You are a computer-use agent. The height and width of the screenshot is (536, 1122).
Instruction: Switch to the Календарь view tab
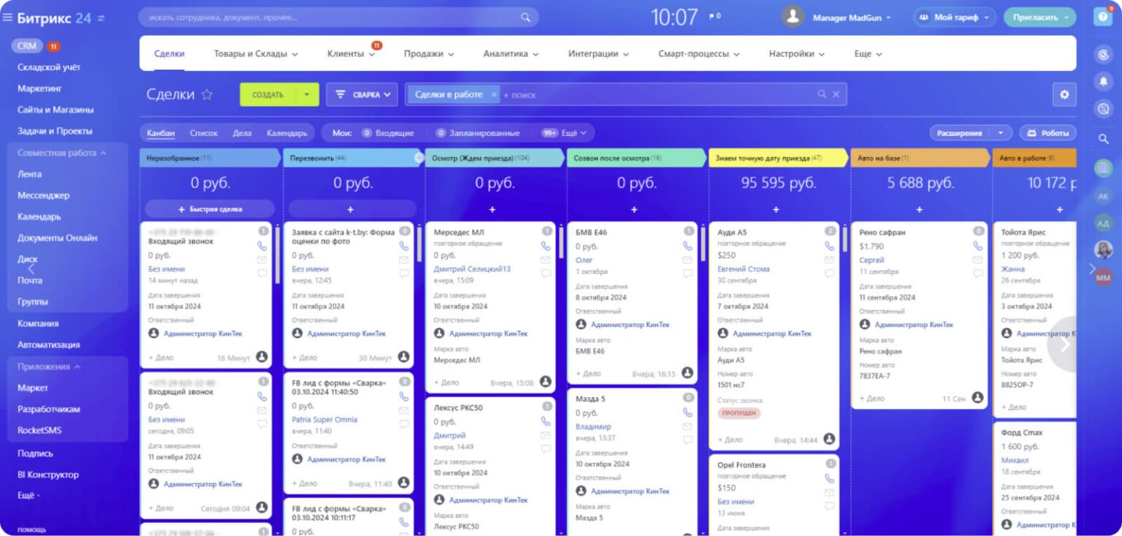coord(287,133)
